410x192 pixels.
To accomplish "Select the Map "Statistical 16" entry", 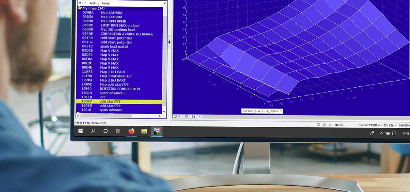I will (x=120, y=76).
